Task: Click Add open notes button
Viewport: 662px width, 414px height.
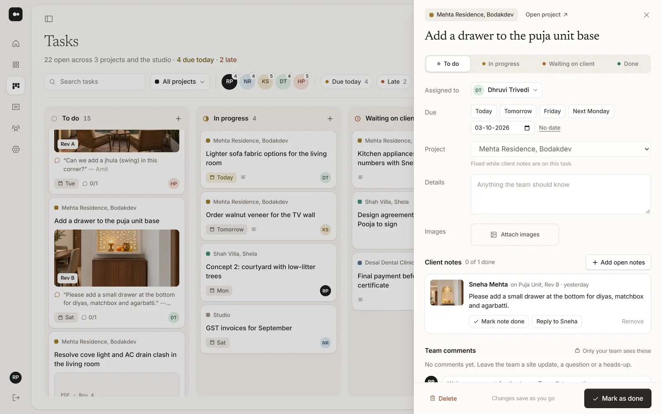Action: pyautogui.click(x=619, y=262)
